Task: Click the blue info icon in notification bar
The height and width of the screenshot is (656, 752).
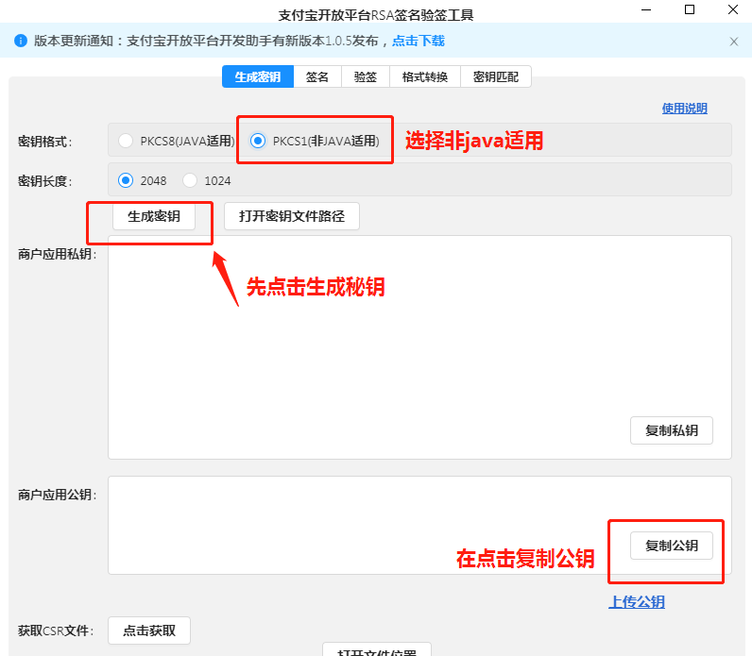Action: point(21,41)
